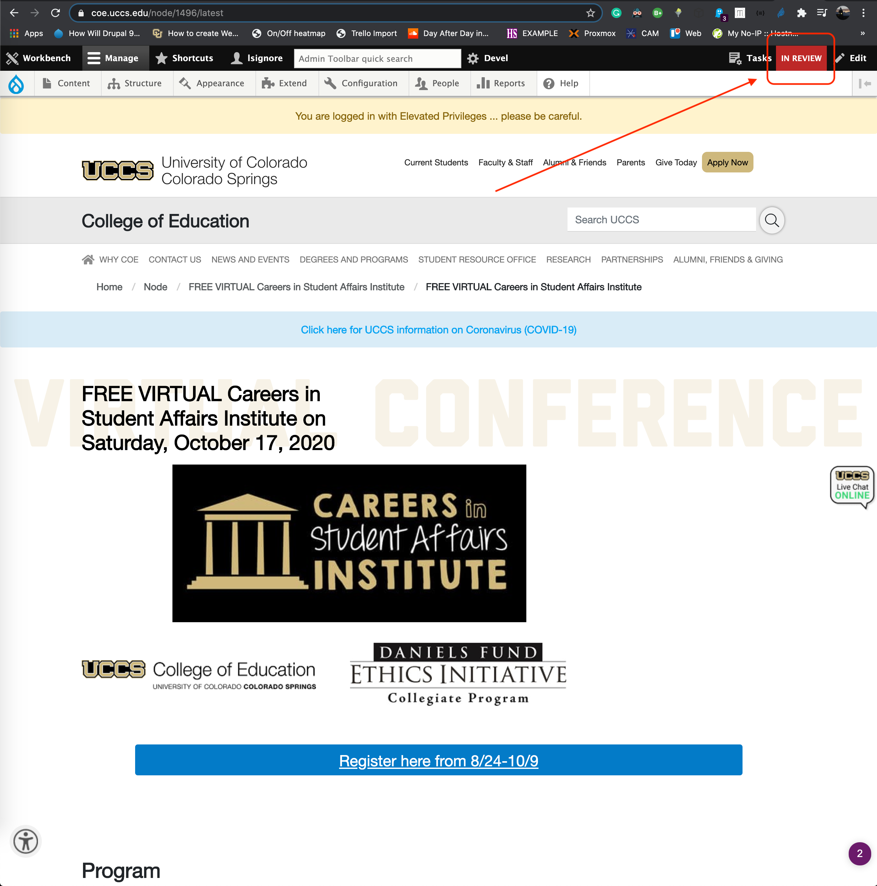Open the UCCS Coronavirus information link
This screenshot has height=886, width=877.
coord(438,330)
